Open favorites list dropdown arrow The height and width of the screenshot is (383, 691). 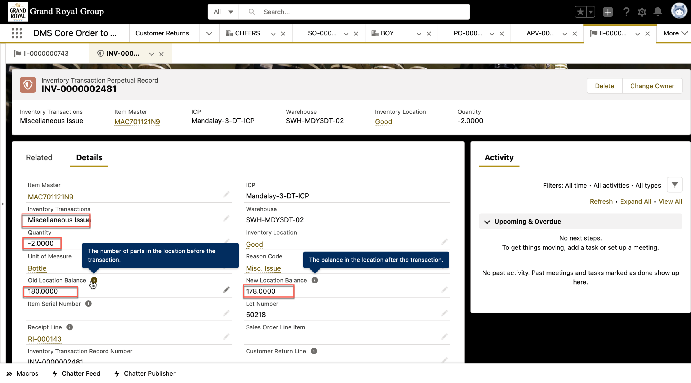pyautogui.click(x=590, y=12)
